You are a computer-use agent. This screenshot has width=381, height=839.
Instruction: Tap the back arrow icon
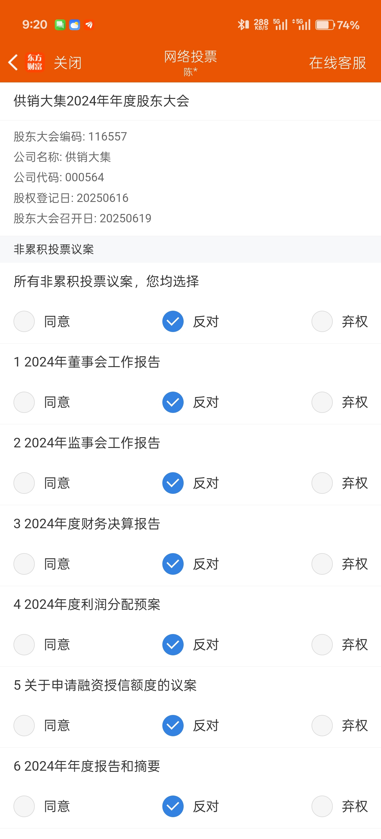pyautogui.click(x=13, y=62)
